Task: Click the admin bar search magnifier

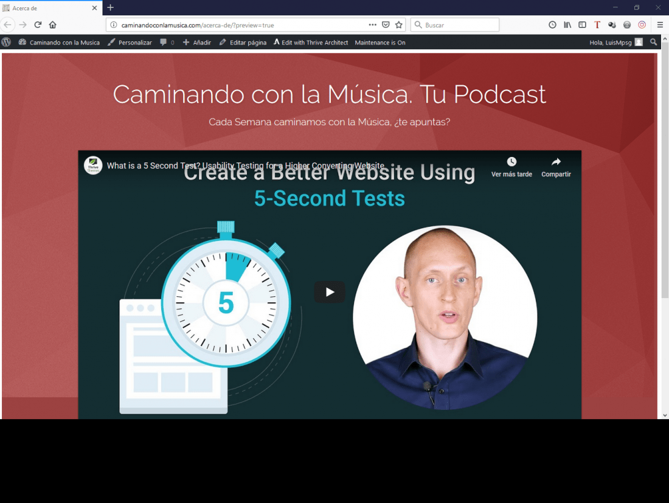Action: coord(653,42)
